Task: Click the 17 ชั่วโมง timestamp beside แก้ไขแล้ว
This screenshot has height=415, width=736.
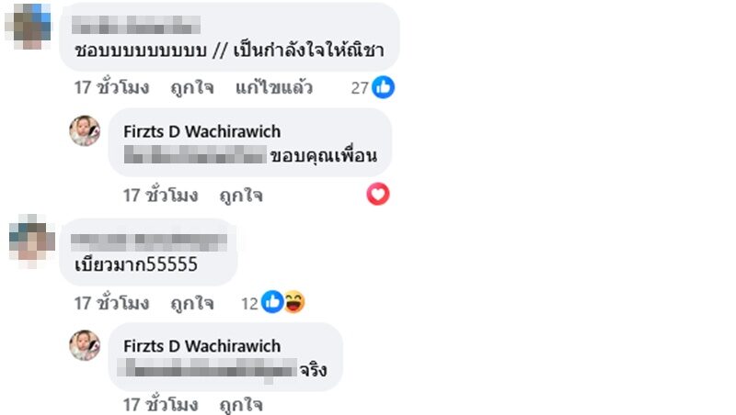Action: 111,87
